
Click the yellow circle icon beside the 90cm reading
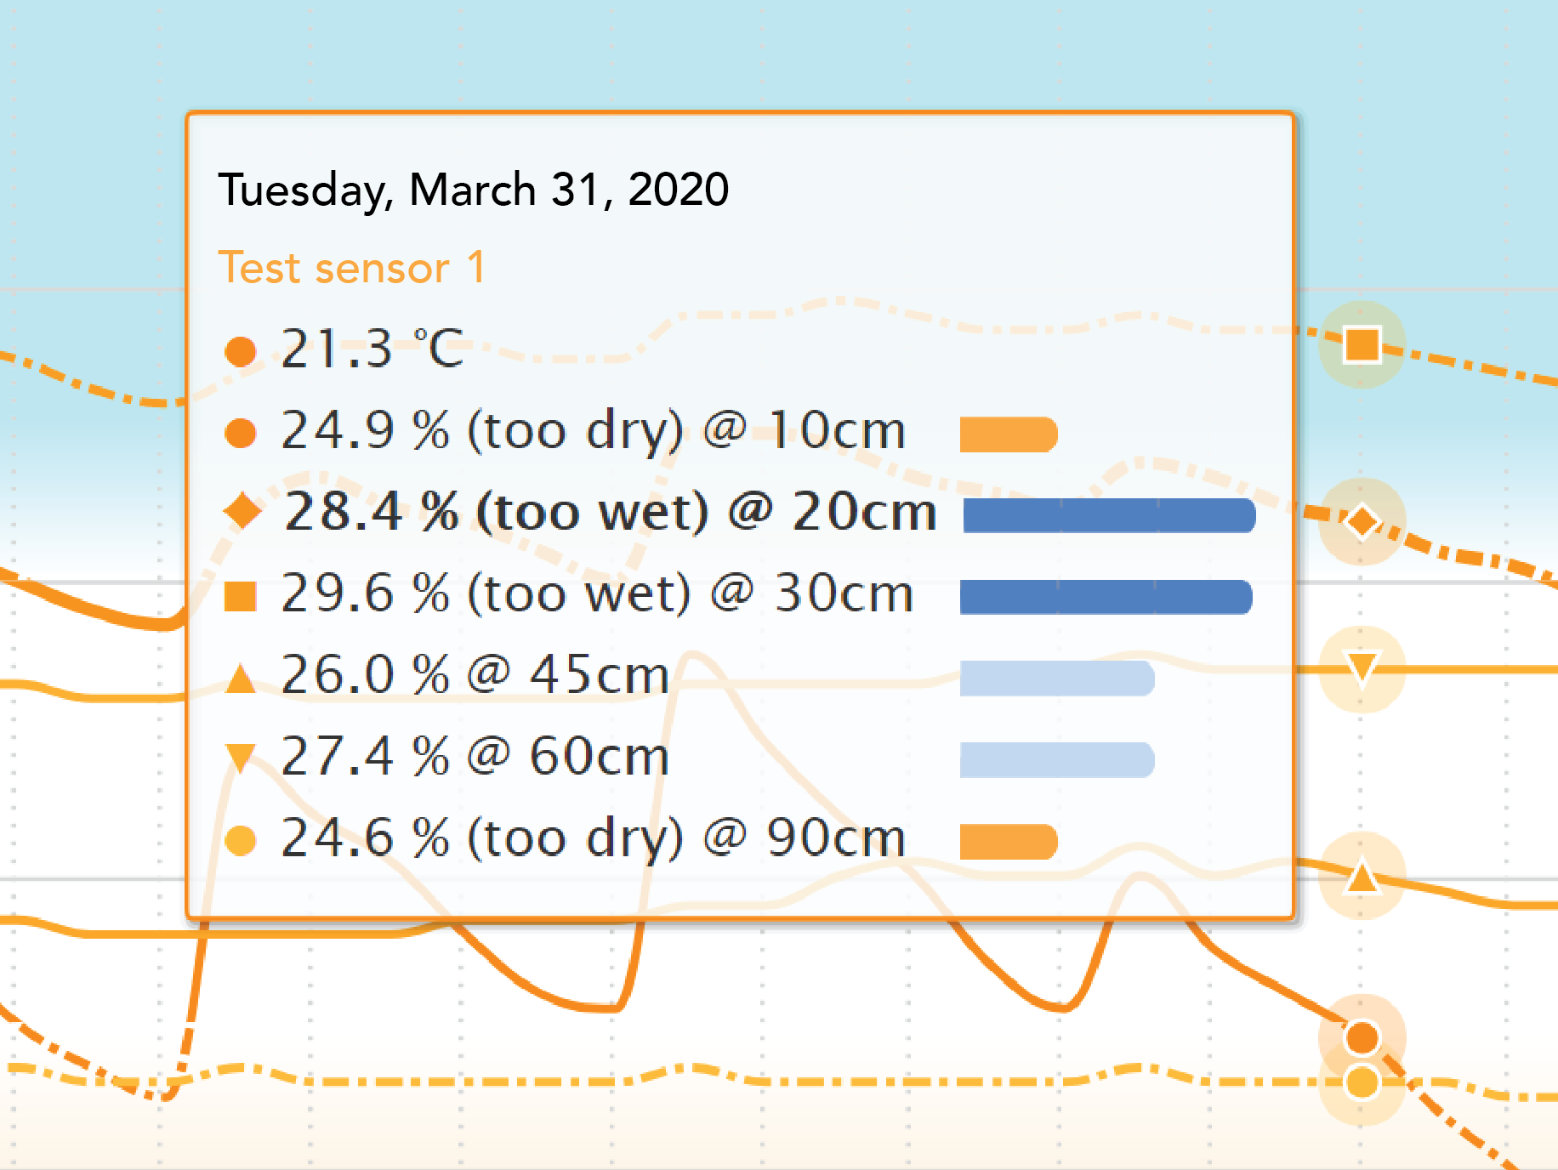coord(241,840)
